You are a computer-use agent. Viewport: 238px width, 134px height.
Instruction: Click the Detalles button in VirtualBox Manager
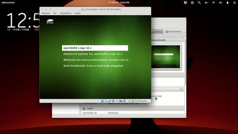pos(157,32)
